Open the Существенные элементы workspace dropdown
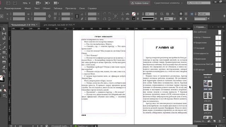The width and height of the screenshot is (226, 127). click(168, 3)
